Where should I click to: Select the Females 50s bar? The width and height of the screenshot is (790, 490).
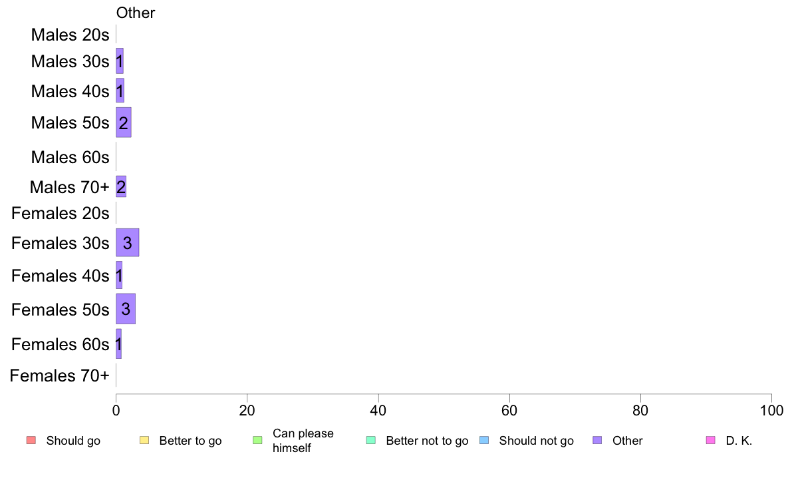pos(126,309)
